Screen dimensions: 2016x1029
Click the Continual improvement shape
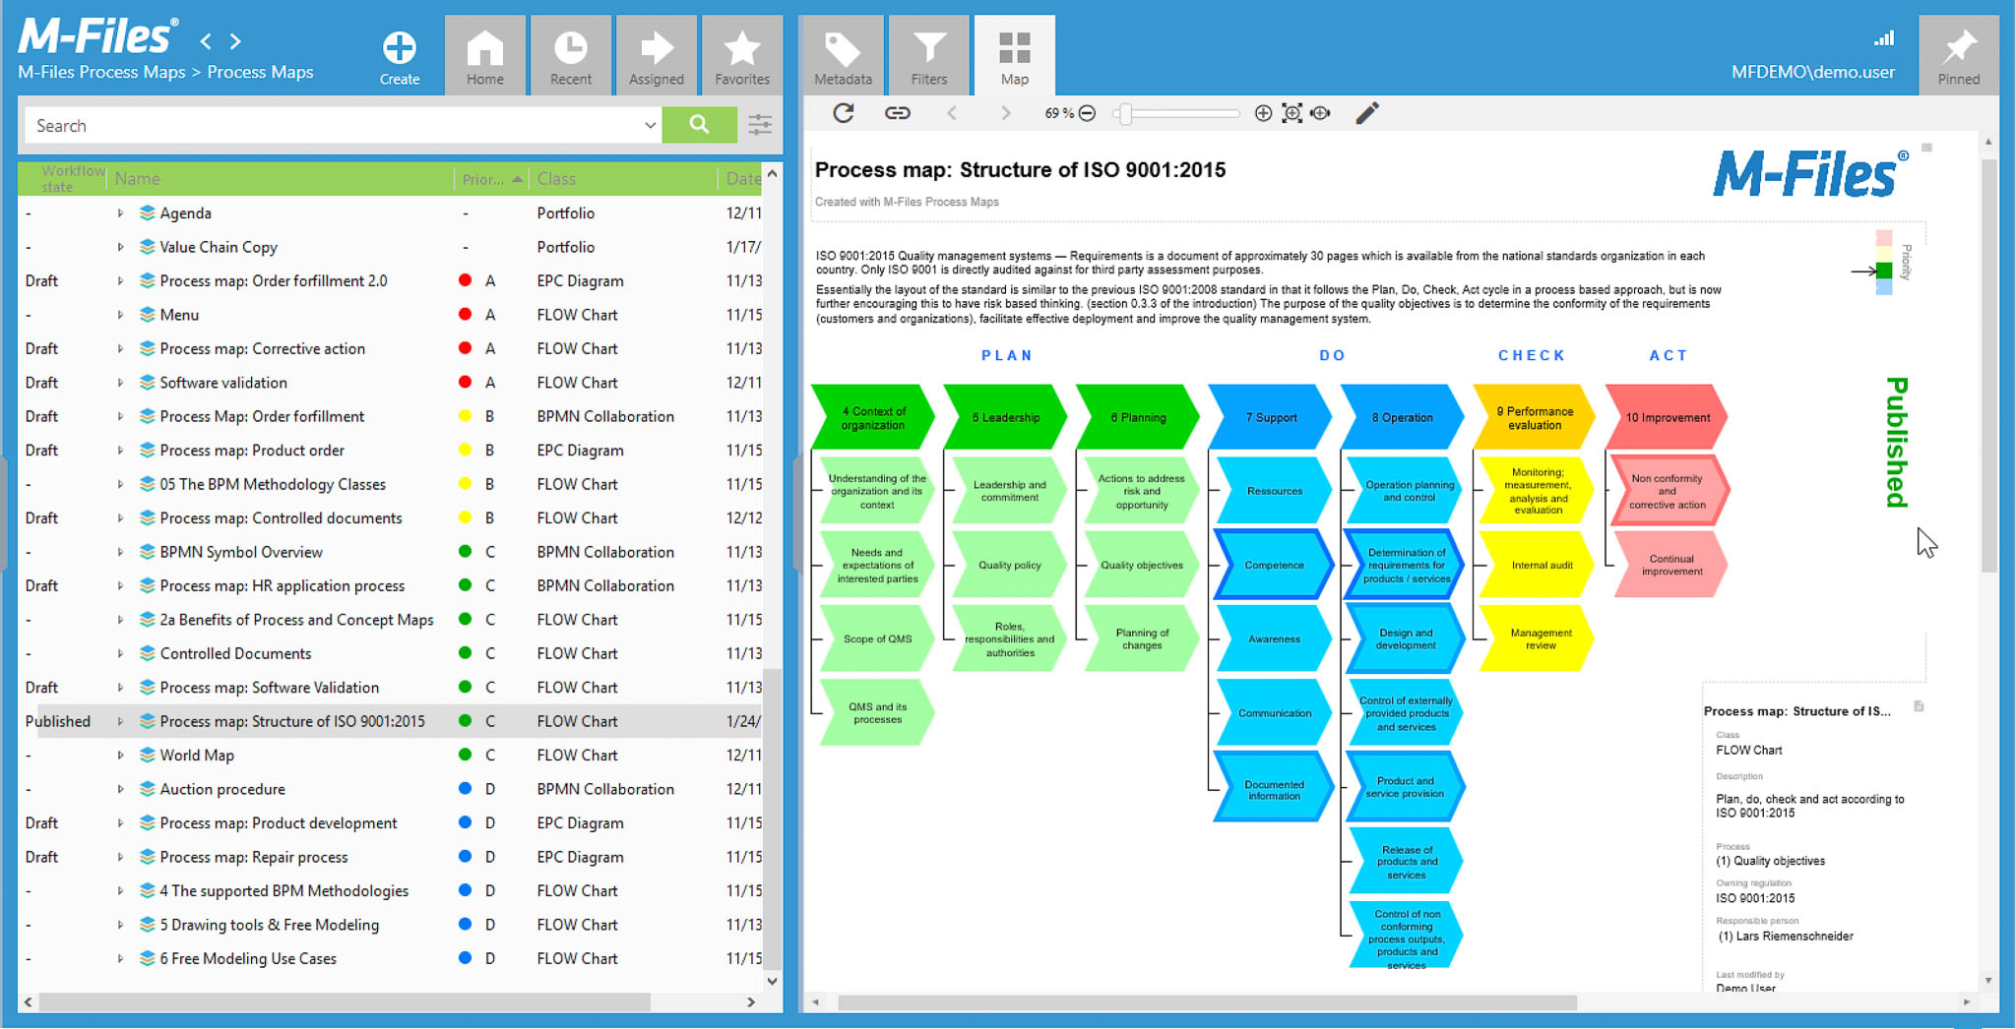tap(1671, 566)
